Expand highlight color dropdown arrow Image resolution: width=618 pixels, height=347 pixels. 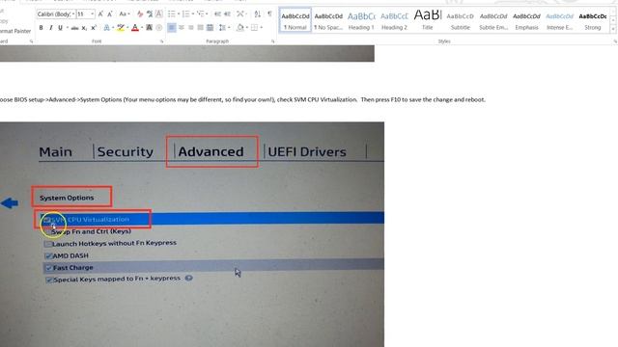point(127,28)
